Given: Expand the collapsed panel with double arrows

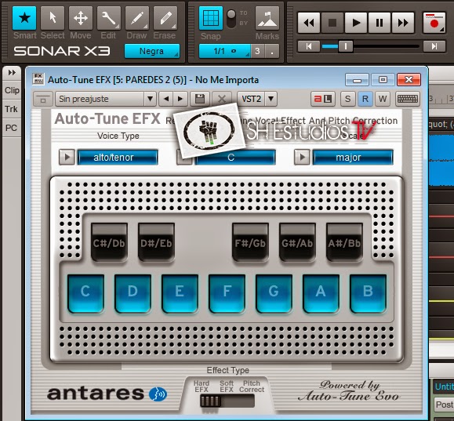Looking at the screenshot, I should click(x=12, y=72).
